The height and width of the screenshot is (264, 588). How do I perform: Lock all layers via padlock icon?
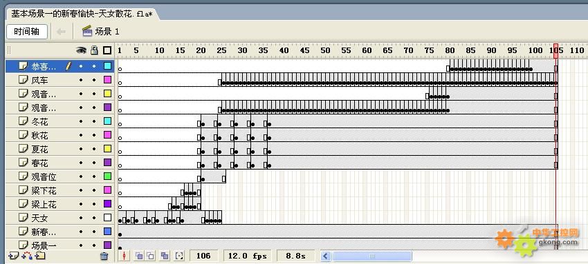(x=95, y=50)
